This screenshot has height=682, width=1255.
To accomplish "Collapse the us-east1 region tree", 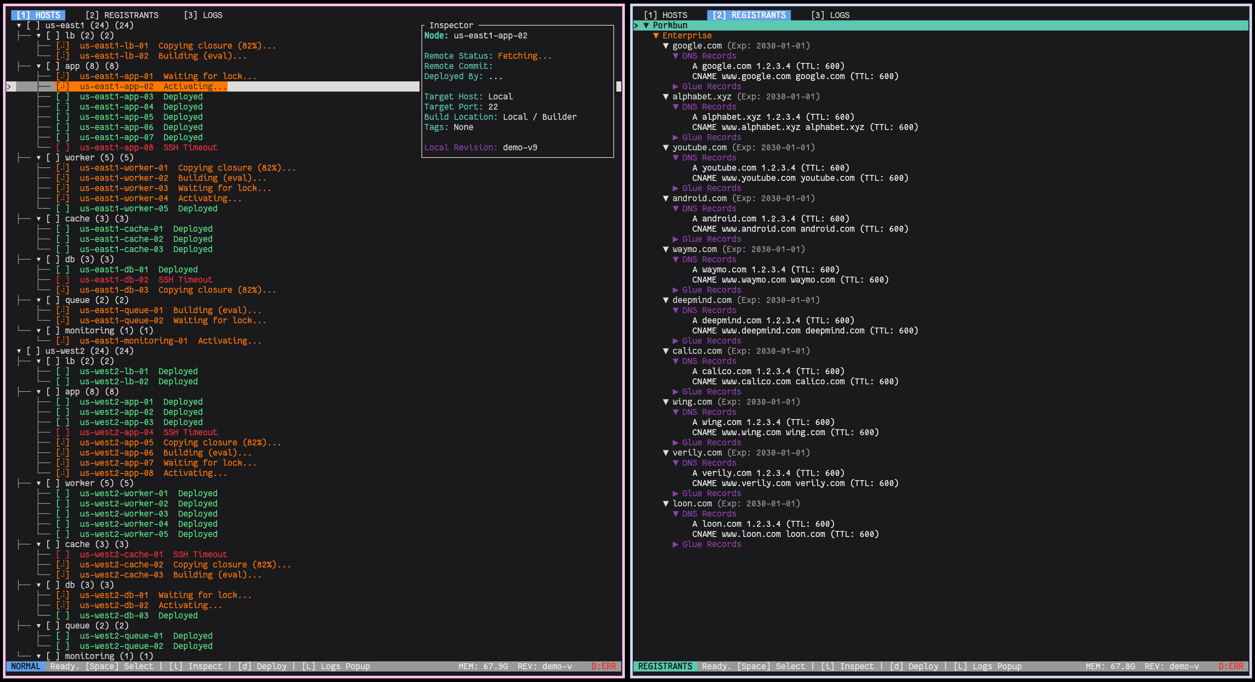I will pos(19,25).
